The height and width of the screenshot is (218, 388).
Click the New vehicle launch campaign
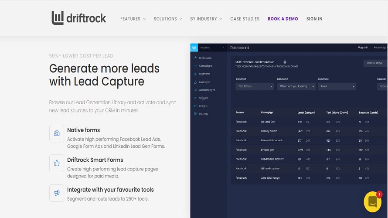272,140
